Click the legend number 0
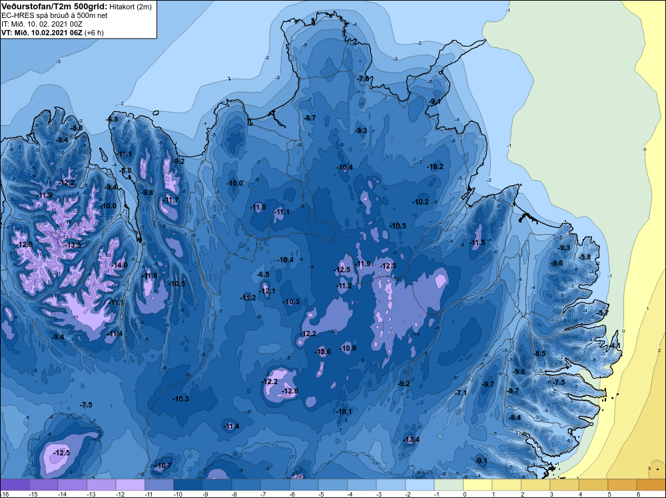 tap(465, 494)
